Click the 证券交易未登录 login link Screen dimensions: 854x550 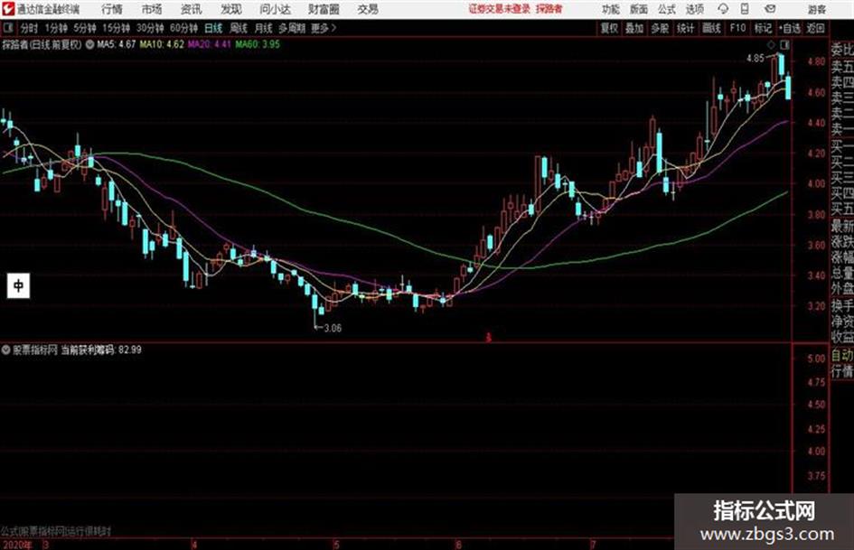500,9
